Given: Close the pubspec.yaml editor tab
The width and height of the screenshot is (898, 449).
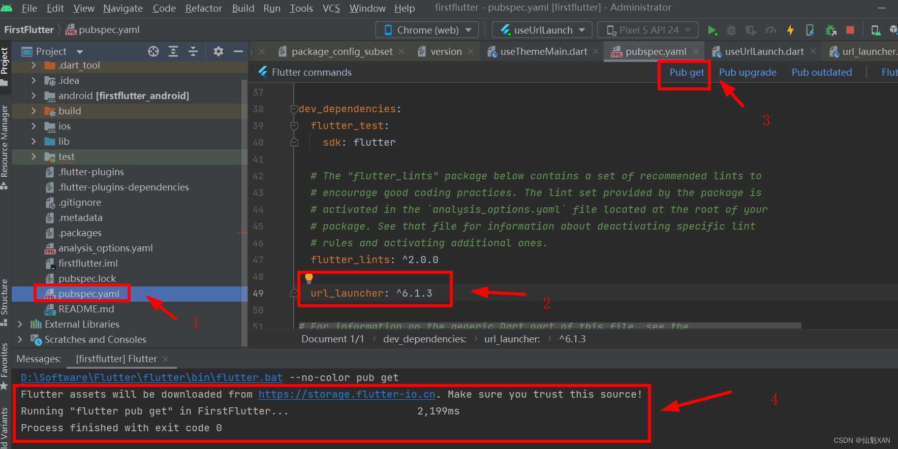Looking at the screenshot, I should [x=696, y=51].
